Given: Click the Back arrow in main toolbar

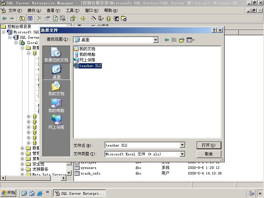Looking at the screenshot, I should (x=4, y=18).
